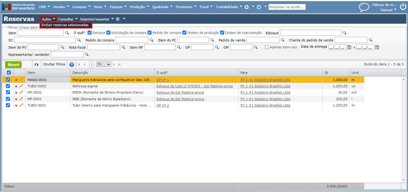Click blue help icon next to Ocultar filtros
This screenshot has height=192, width=408.
[72, 64]
